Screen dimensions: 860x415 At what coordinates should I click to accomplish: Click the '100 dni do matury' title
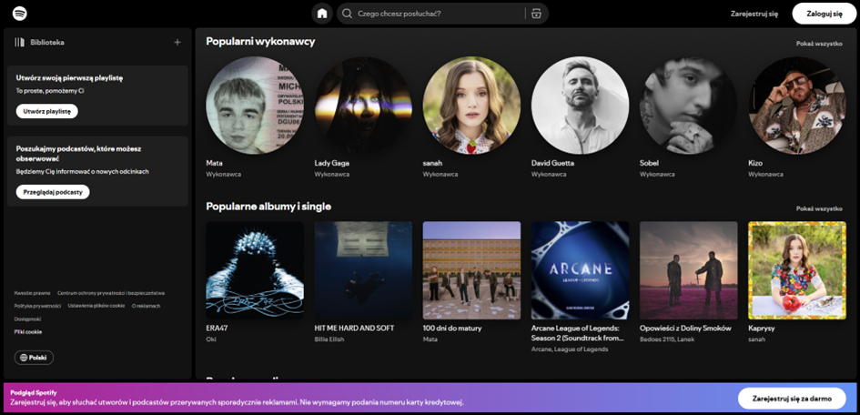[451, 328]
